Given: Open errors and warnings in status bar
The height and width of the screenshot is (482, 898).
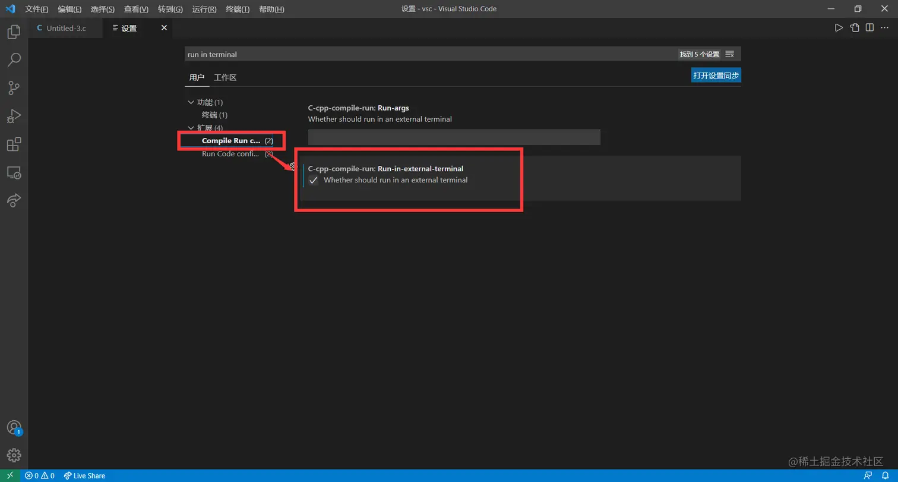Looking at the screenshot, I should [x=39, y=475].
